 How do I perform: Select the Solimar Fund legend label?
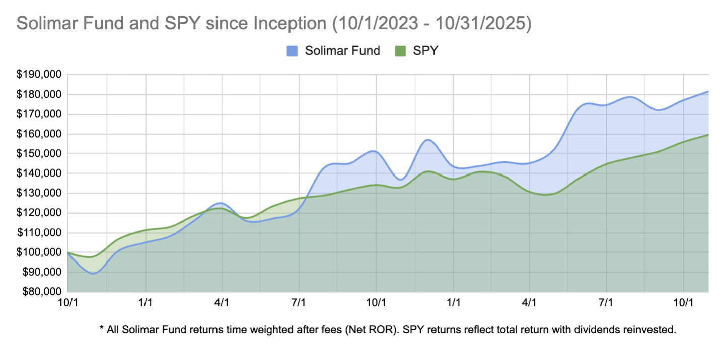(x=342, y=51)
